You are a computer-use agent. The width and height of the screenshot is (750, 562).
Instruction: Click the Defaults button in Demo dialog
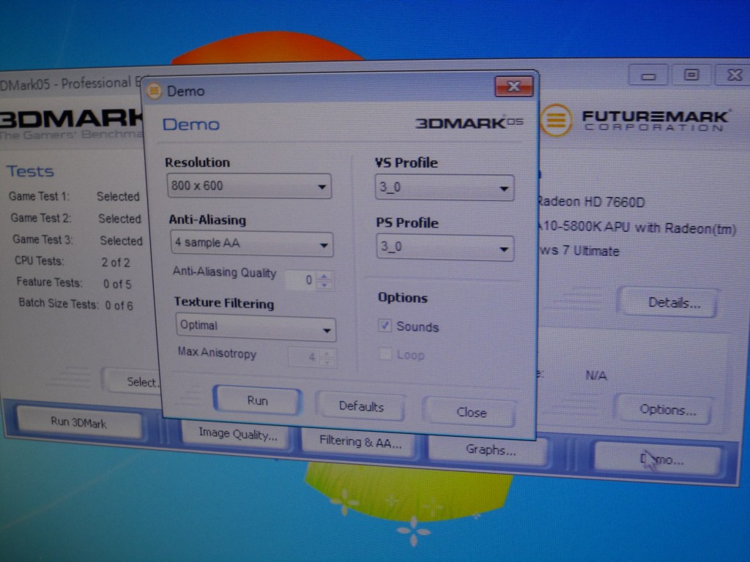tap(360, 406)
